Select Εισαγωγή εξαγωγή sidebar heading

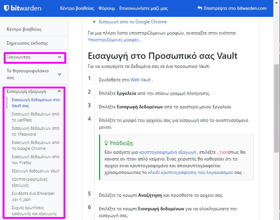(x=26, y=91)
